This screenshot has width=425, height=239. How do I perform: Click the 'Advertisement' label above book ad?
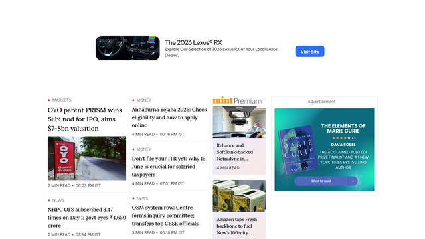[321, 102]
